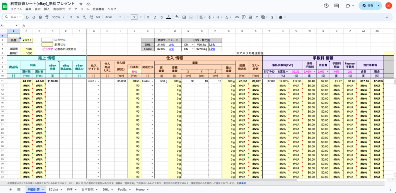Click the merge cells icon
Viewport: 396px width, 193px height.
click(x=191, y=17)
